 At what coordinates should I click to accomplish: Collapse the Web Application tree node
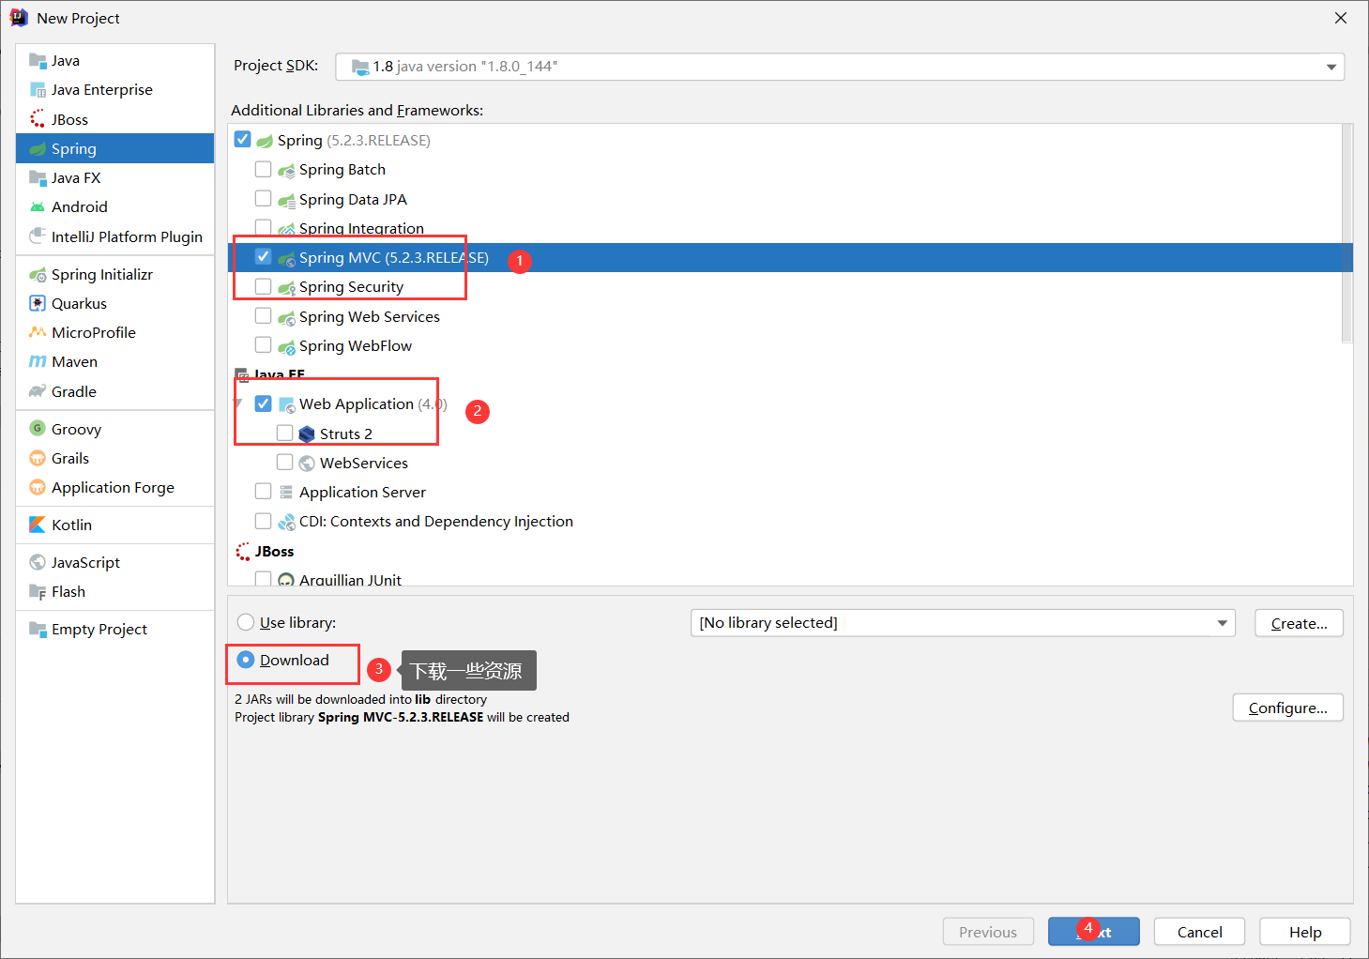pyautogui.click(x=238, y=403)
